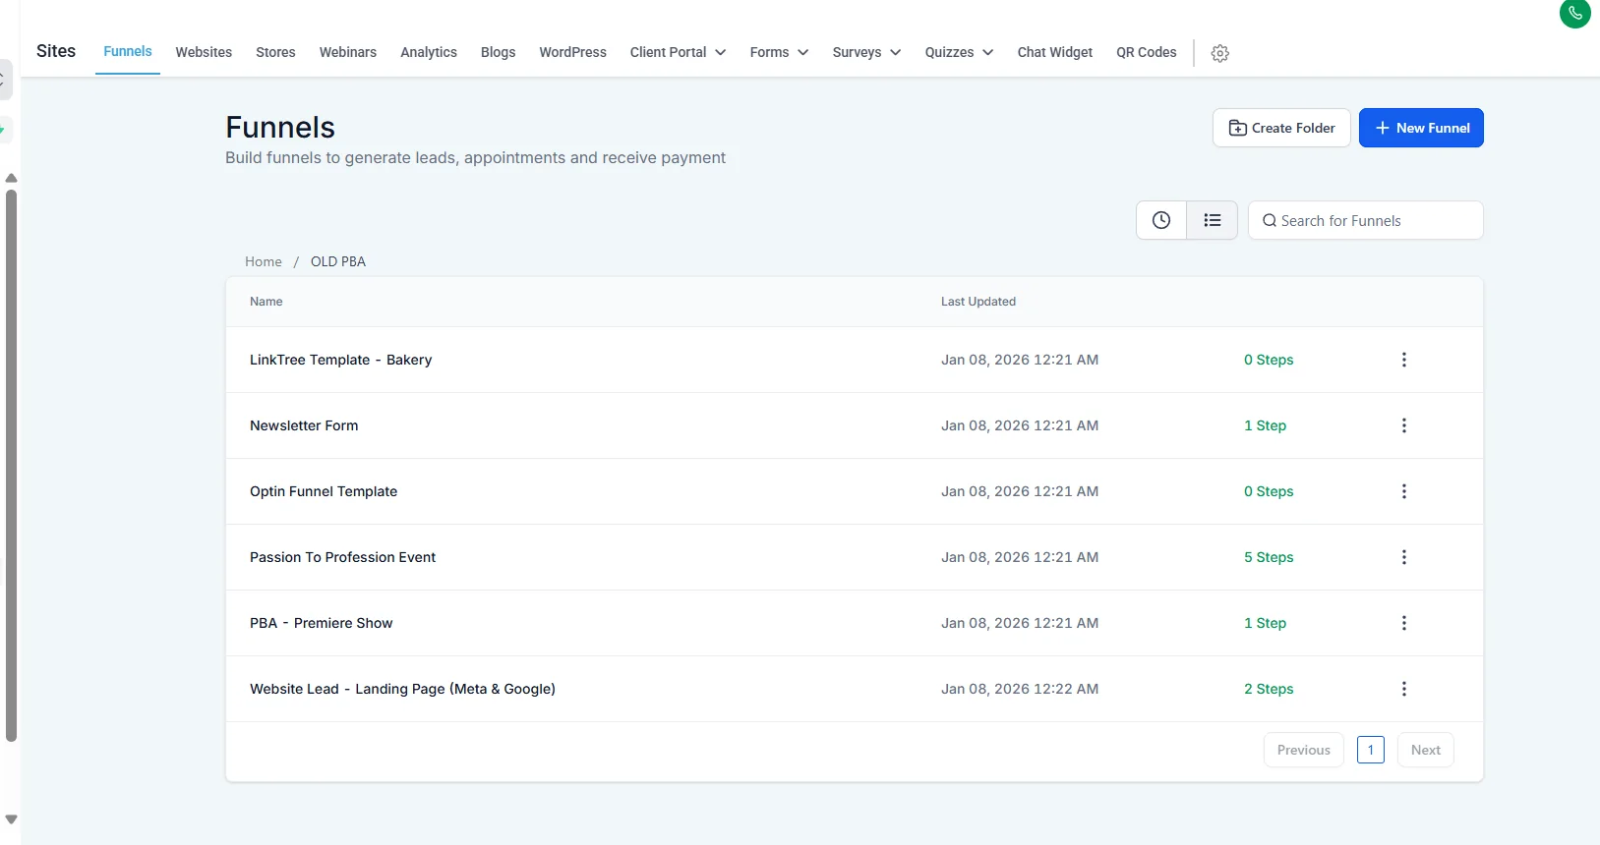Go to the QR Codes tab

point(1147,52)
